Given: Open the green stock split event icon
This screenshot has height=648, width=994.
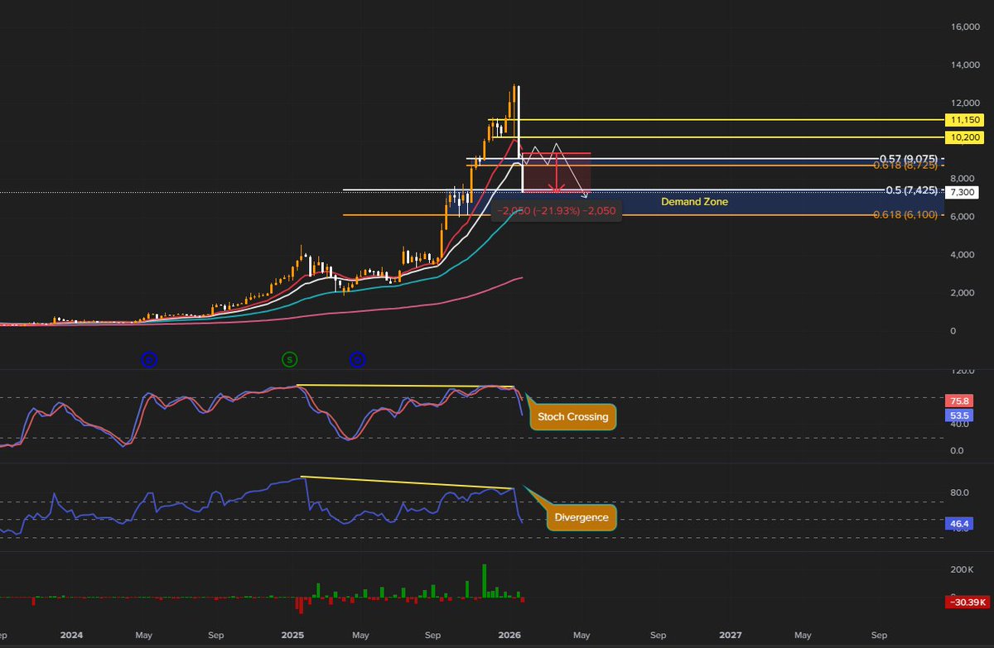Looking at the screenshot, I should coord(290,359).
